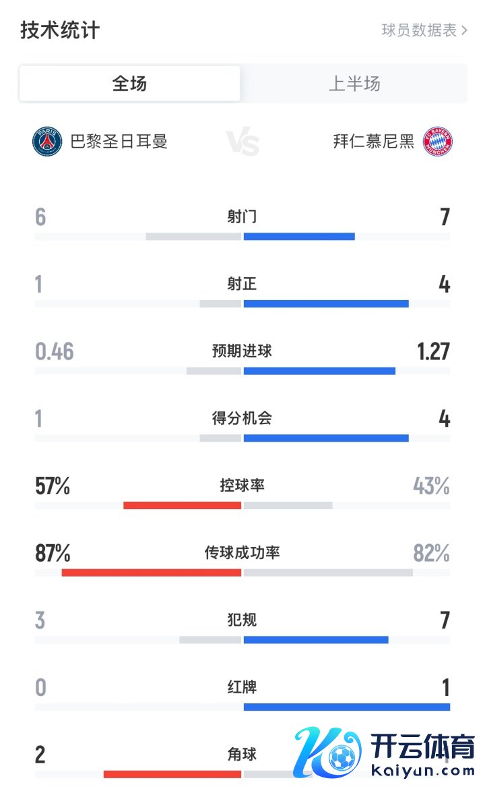Switch to the 全场 full match tab
The width and height of the screenshot is (485, 793).
click(x=129, y=84)
